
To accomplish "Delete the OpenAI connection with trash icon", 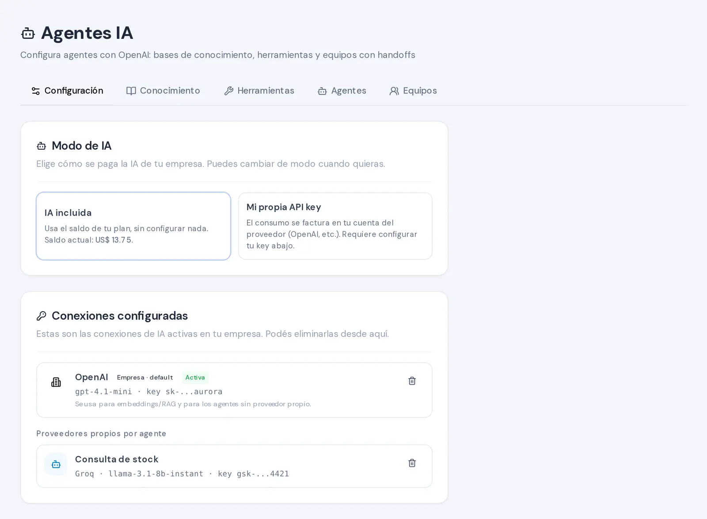I will click(x=412, y=381).
